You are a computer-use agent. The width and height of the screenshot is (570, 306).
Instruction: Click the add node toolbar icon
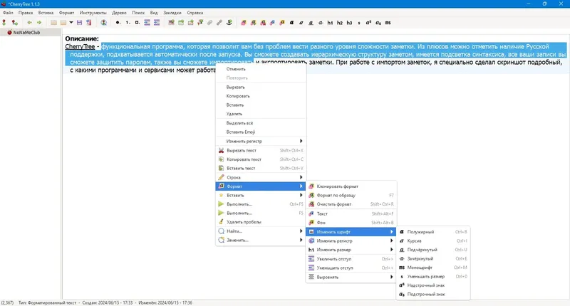pyautogui.click(x=4, y=23)
